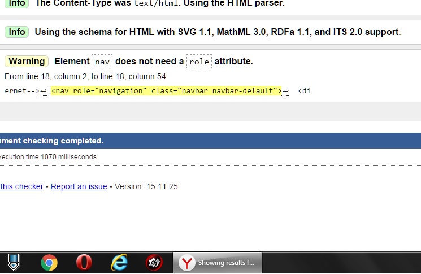Image resolution: width=421 pixels, height=274 pixels.
Task: Click the highlighted nav role="navigation" source code
Action: point(166,91)
